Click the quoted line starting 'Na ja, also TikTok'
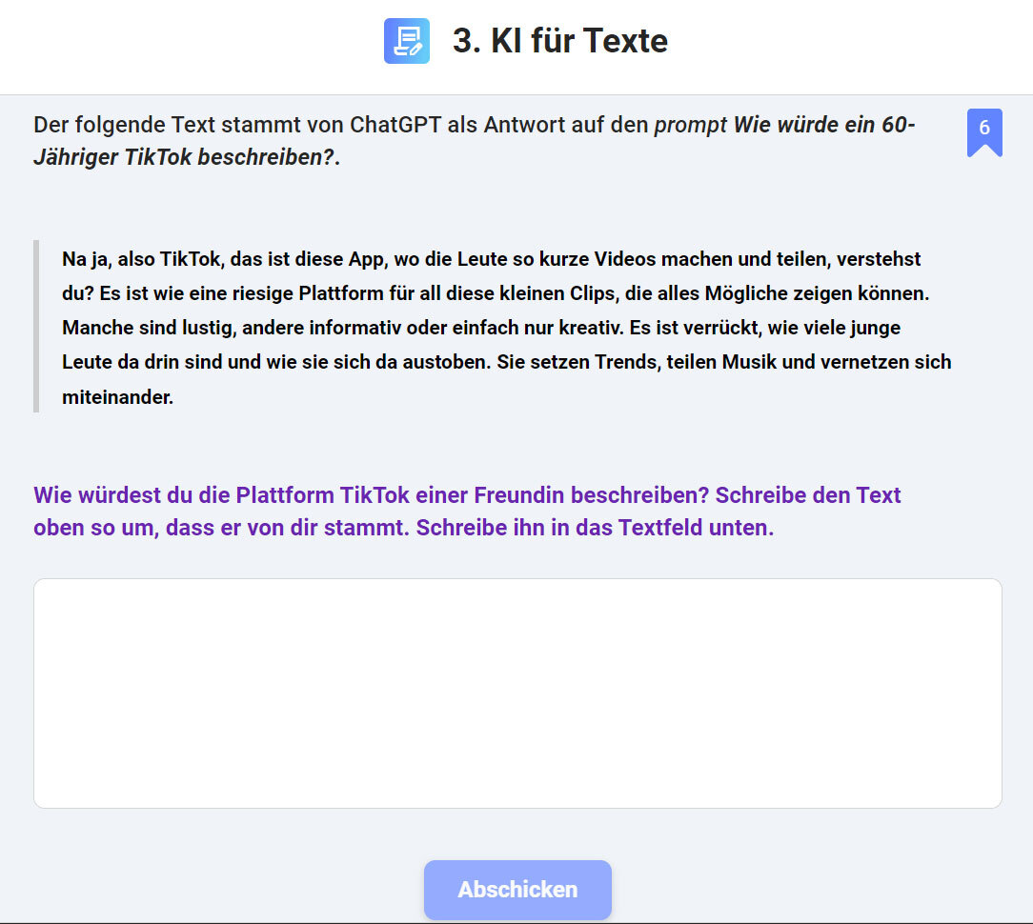This screenshot has height=924, width=1033. 491,259
